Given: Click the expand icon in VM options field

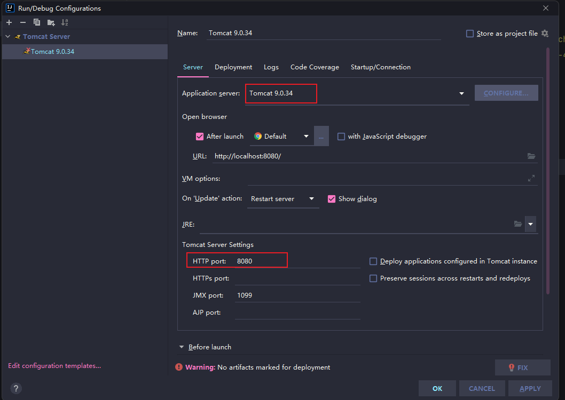Looking at the screenshot, I should coord(531,179).
